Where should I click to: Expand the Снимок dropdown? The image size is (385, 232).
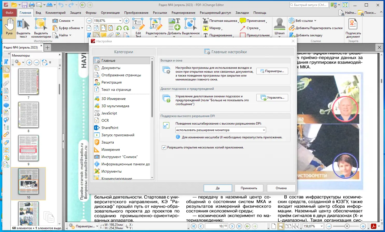[x=73, y=21]
